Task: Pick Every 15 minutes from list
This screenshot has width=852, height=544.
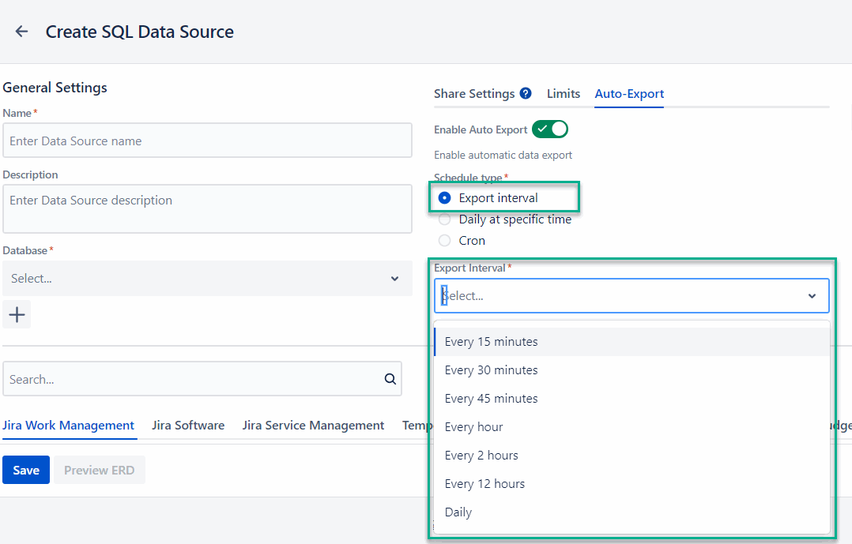Action: coord(491,342)
